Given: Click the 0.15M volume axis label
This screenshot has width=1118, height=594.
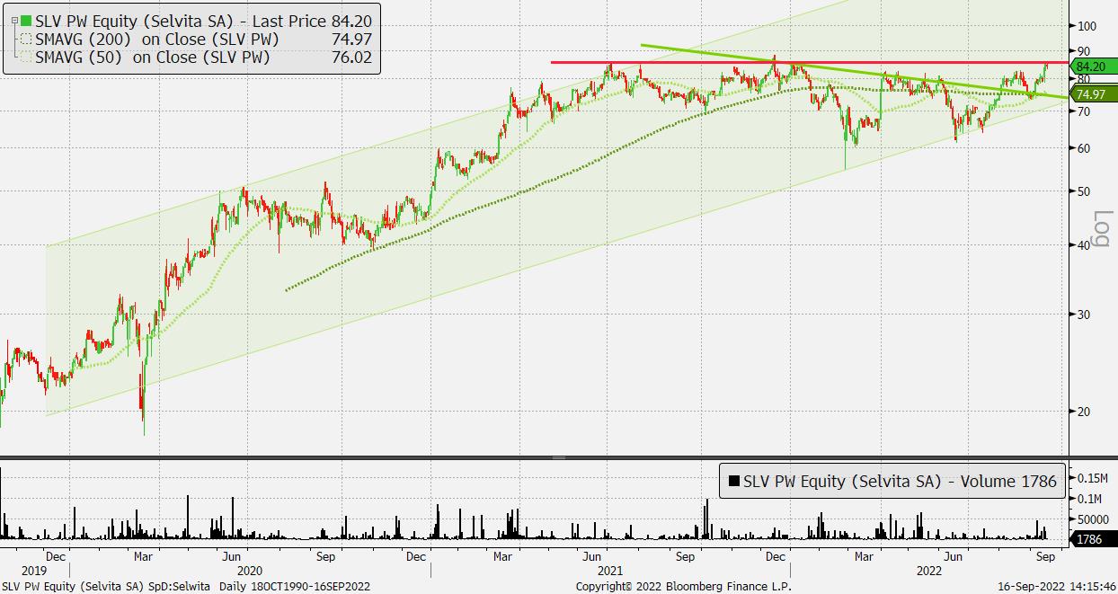Looking at the screenshot, I should [1093, 476].
